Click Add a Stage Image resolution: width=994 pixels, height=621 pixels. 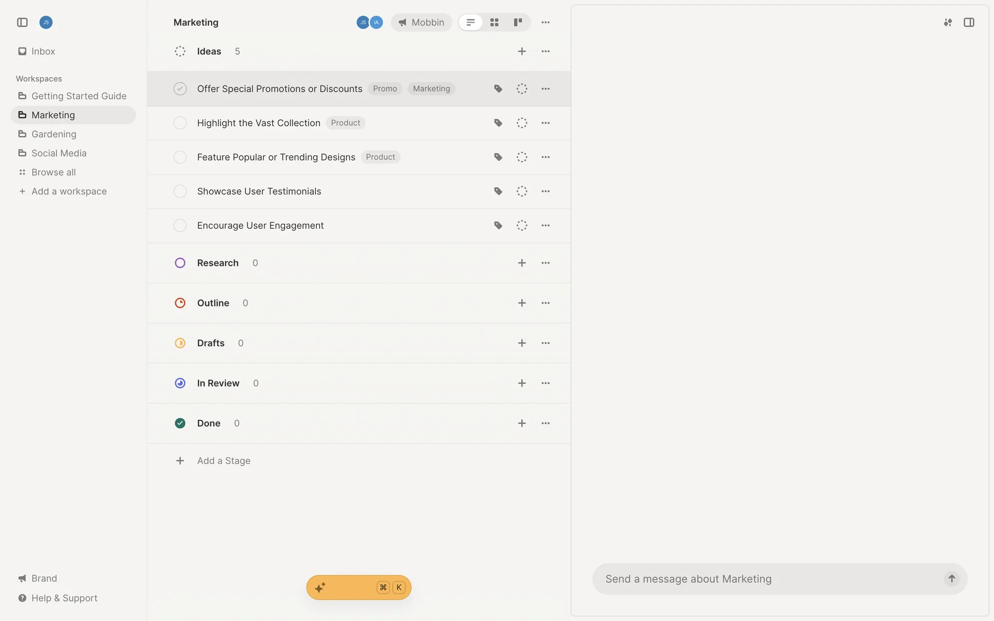click(223, 461)
